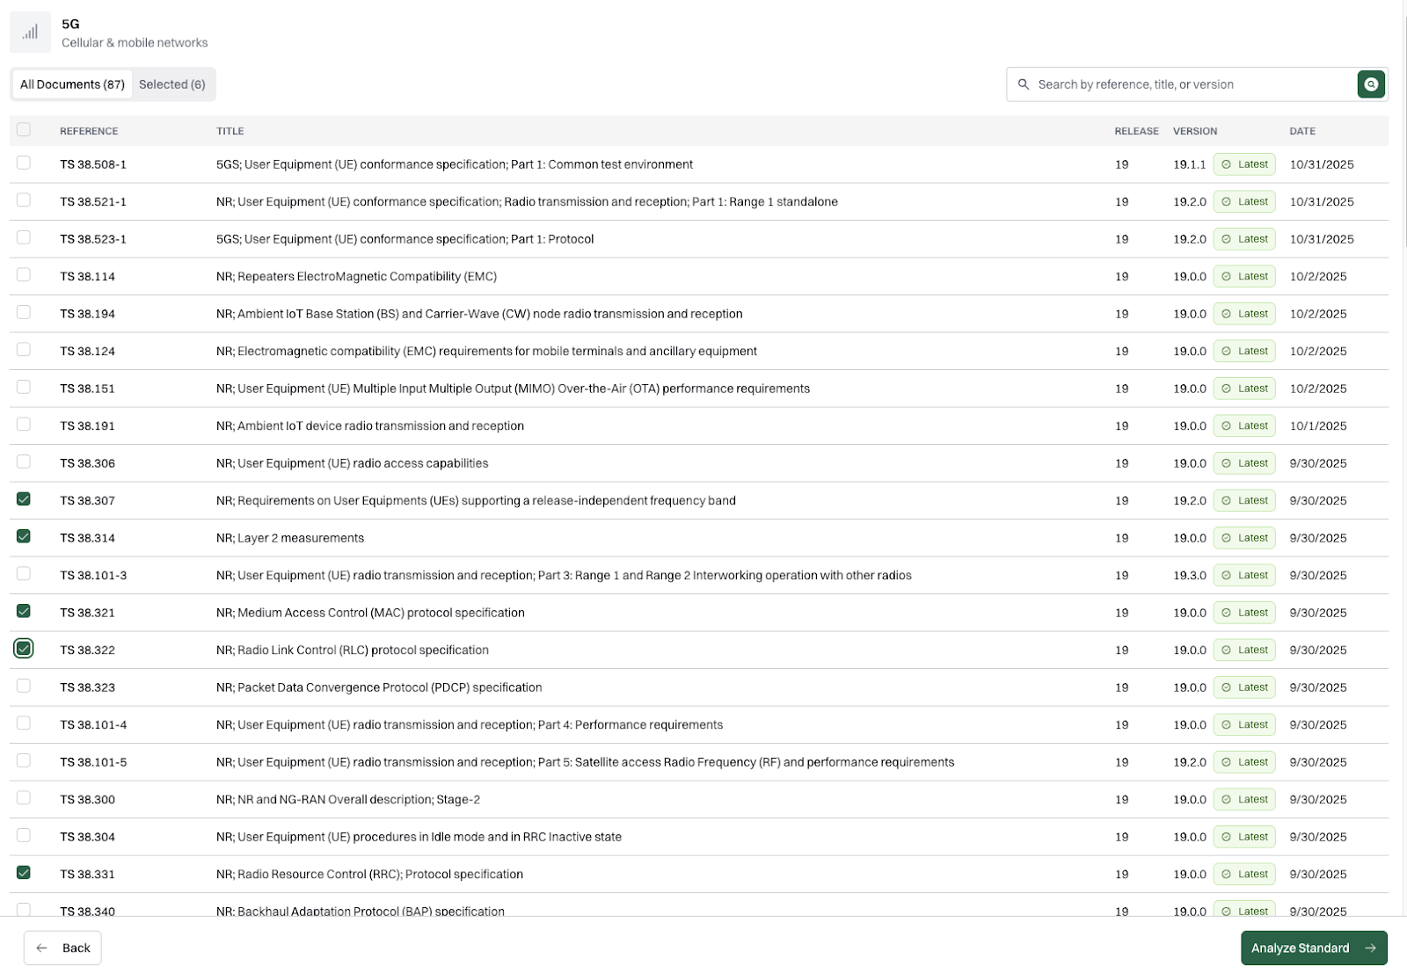This screenshot has width=1407, height=974.
Task: Click the Latest badge for TS 38.523-1
Action: pos(1244,239)
